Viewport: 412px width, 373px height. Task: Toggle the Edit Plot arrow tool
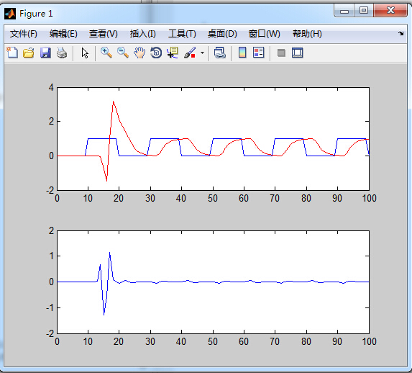(85, 53)
